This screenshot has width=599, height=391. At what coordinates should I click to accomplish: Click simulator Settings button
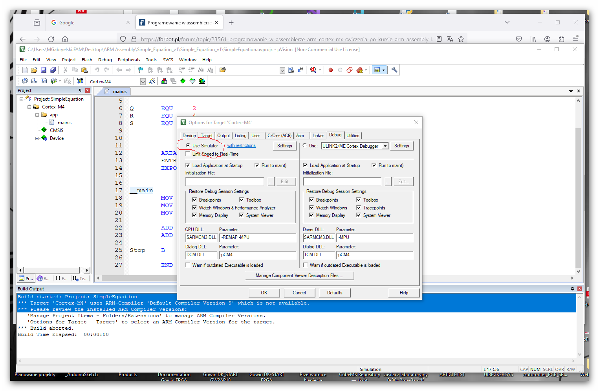tap(284, 146)
